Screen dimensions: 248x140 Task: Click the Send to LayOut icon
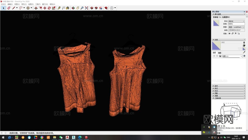click(101, 8)
